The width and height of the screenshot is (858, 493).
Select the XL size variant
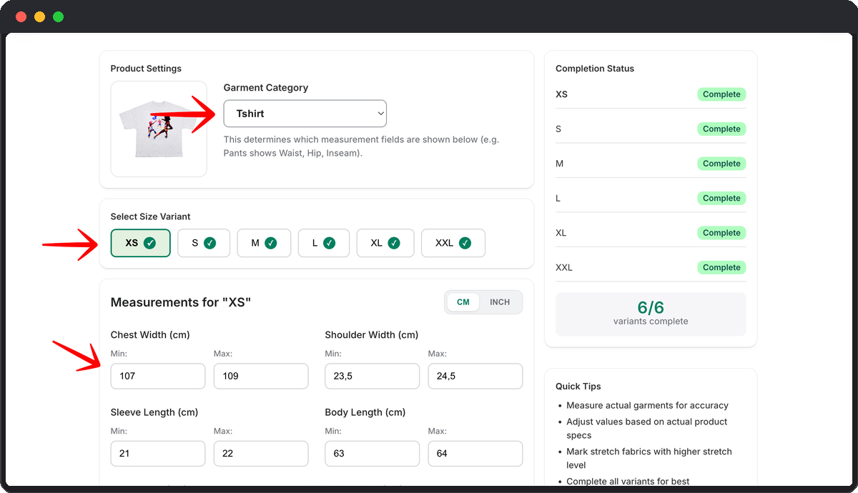tap(385, 243)
